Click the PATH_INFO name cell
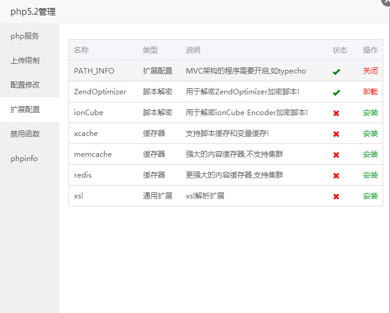 click(x=94, y=71)
